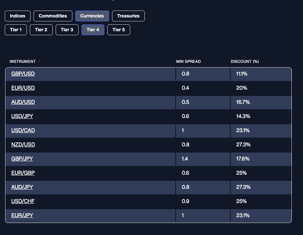
Task: Click the GBP/JPY link
Action: (22, 159)
